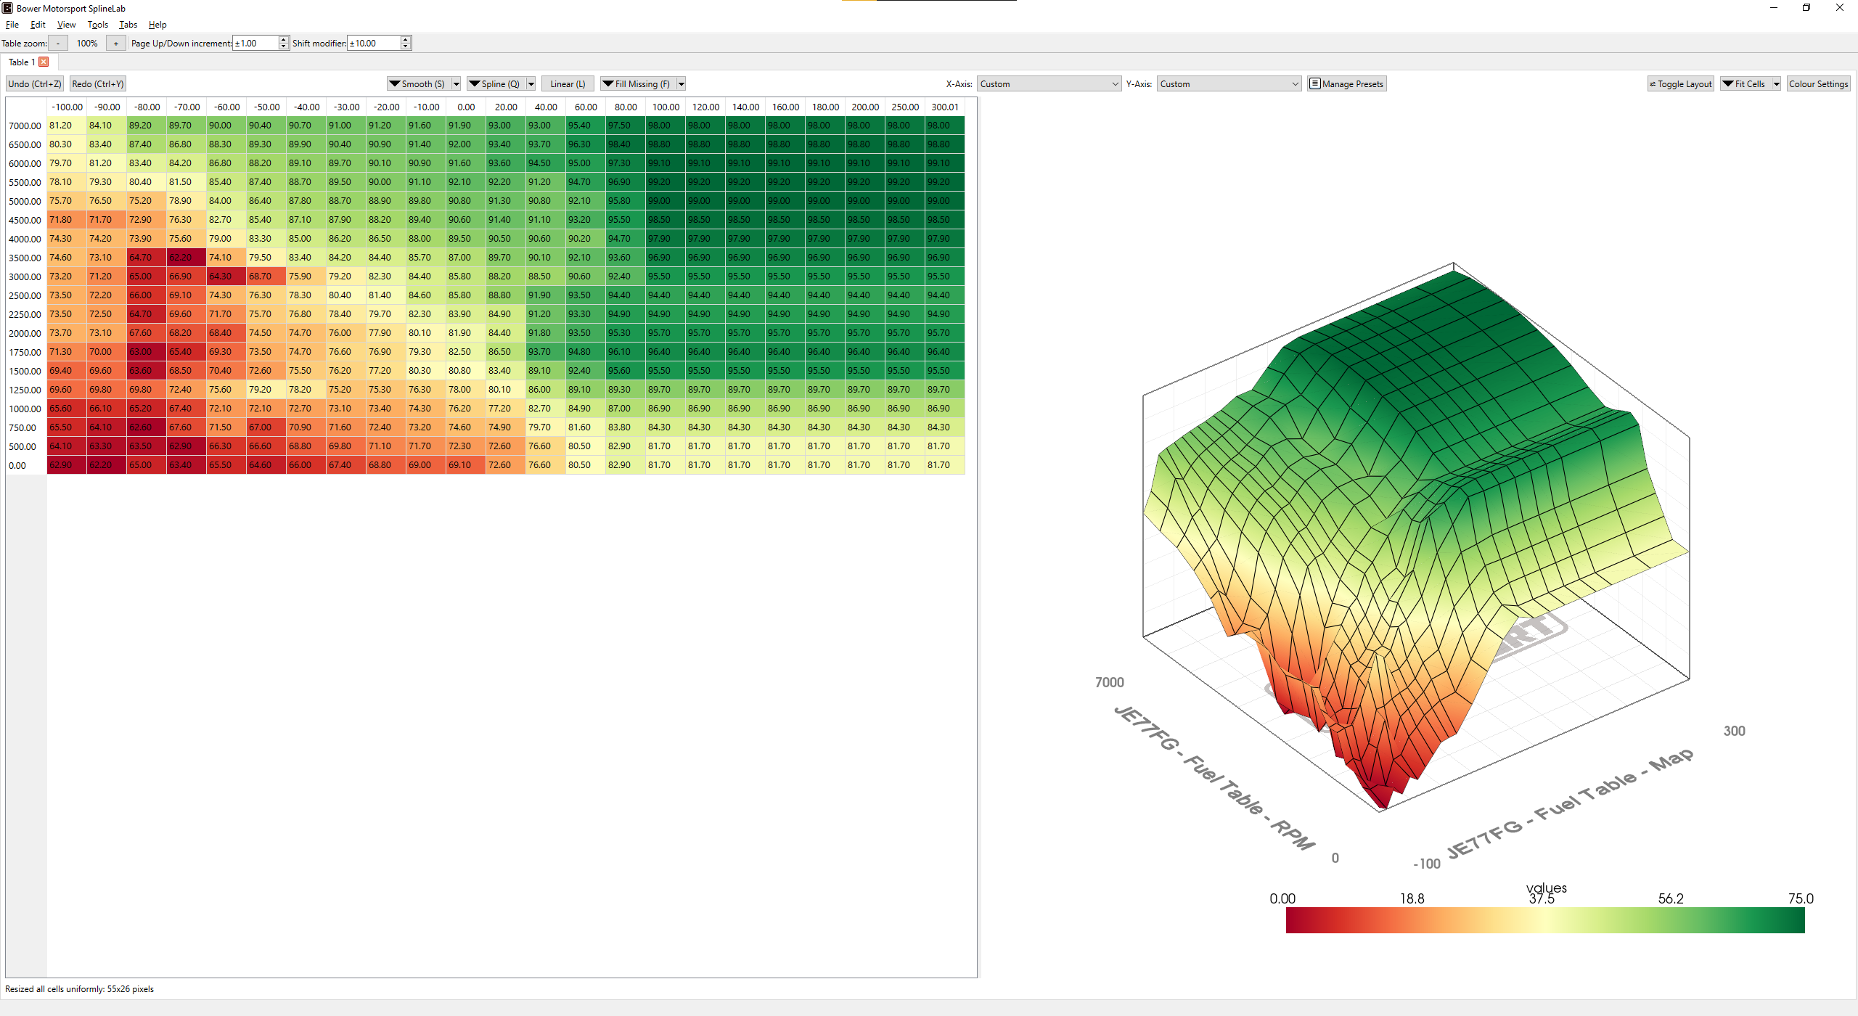Open Colour Settings
The image size is (1858, 1016).
tap(1817, 84)
